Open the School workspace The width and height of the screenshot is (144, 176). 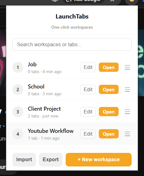click(x=109, y=89)
